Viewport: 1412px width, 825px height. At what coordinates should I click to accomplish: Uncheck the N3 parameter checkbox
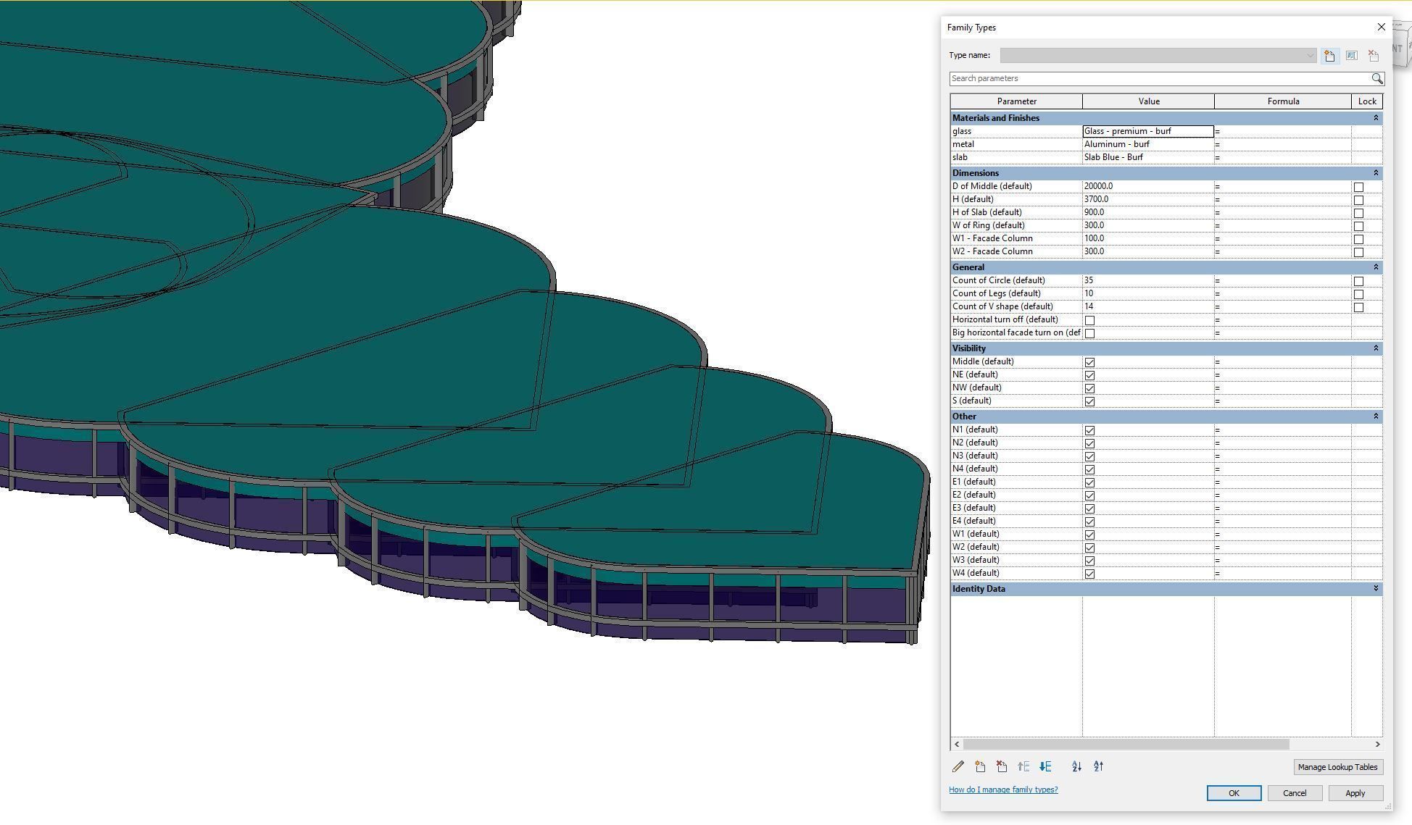tap(1089, 456)
